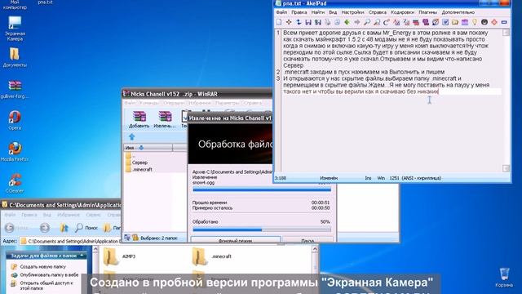Open Плагины menu in AkelPad
This screenshot has height=294, width=522.
coord(427,12)
